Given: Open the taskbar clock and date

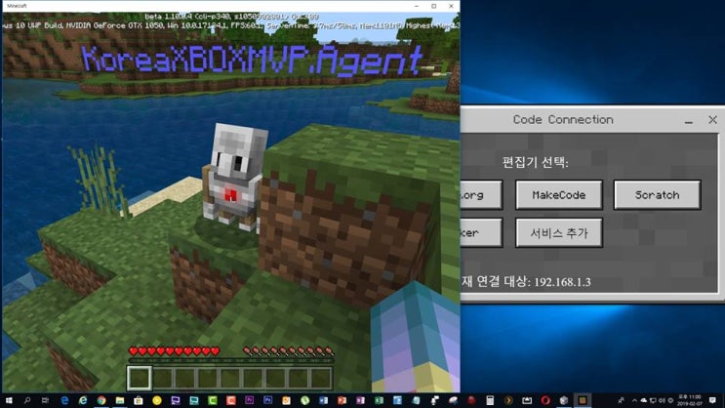Looking at the screenshot, I should click(690, 400).
